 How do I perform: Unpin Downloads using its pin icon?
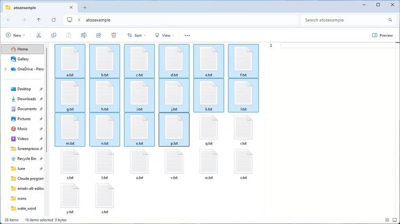(41, 99)
